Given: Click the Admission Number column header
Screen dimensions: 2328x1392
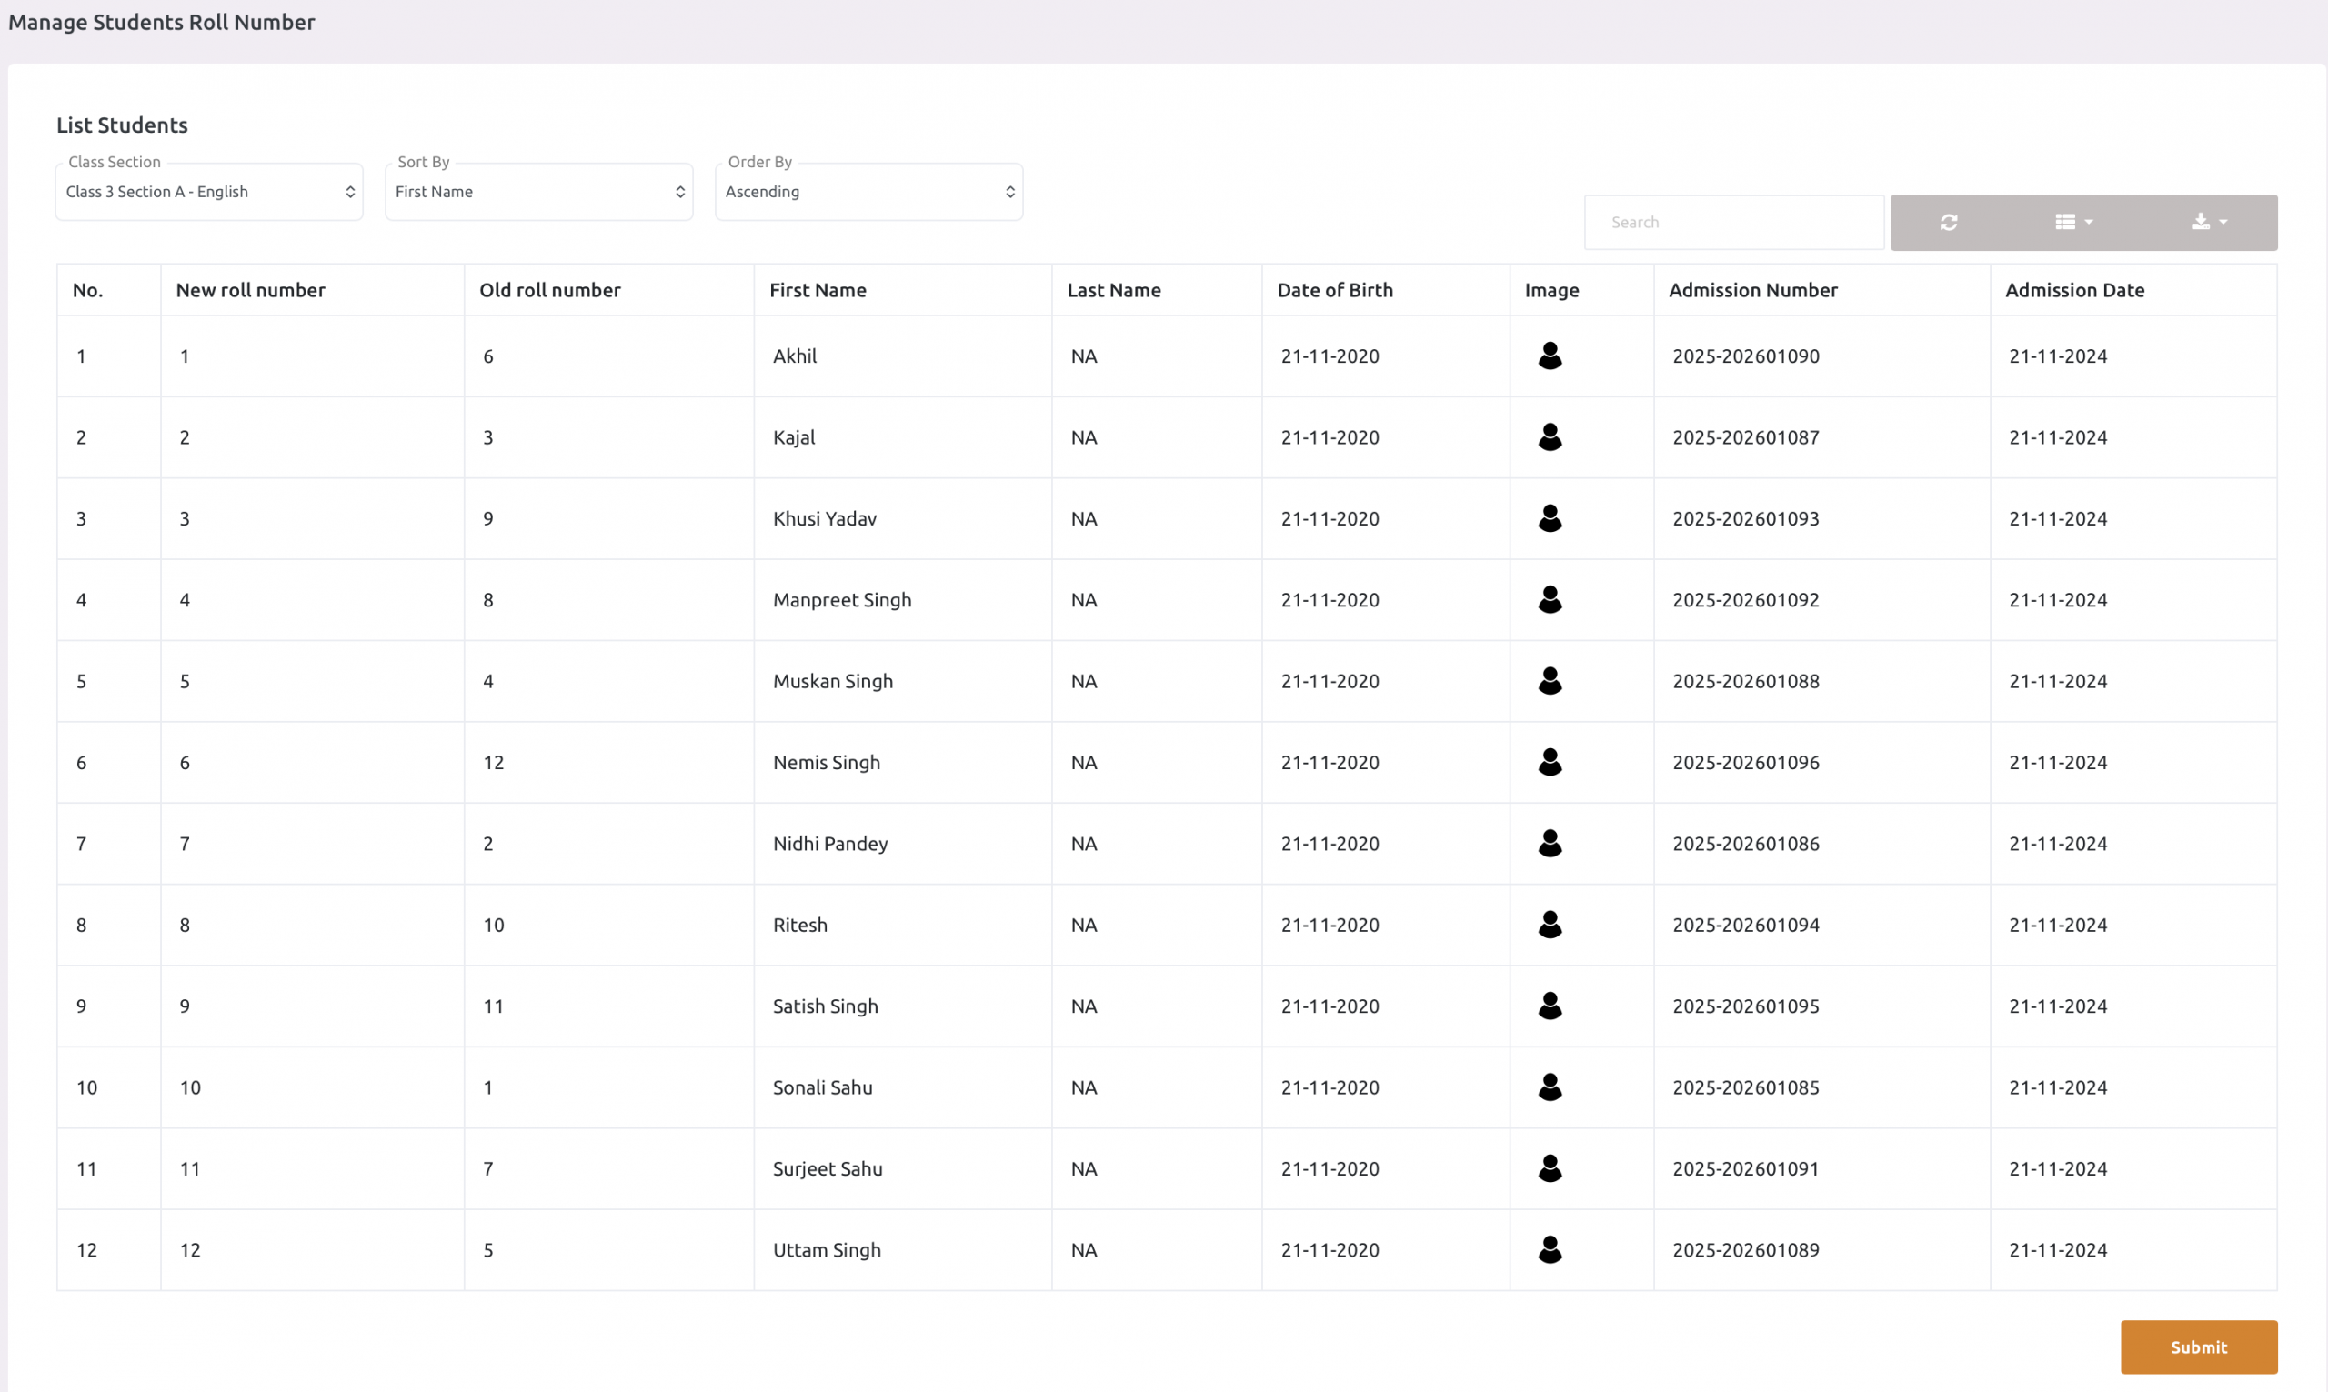Looking at the screenshot, I should (1752, 290).
